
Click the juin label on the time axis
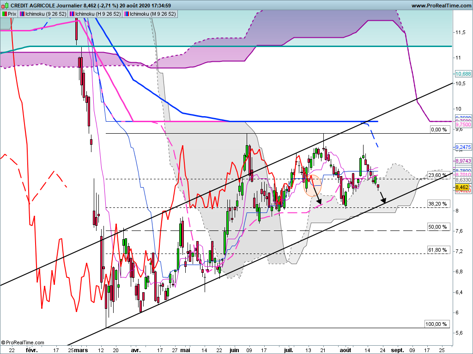[x=234, y=350]
